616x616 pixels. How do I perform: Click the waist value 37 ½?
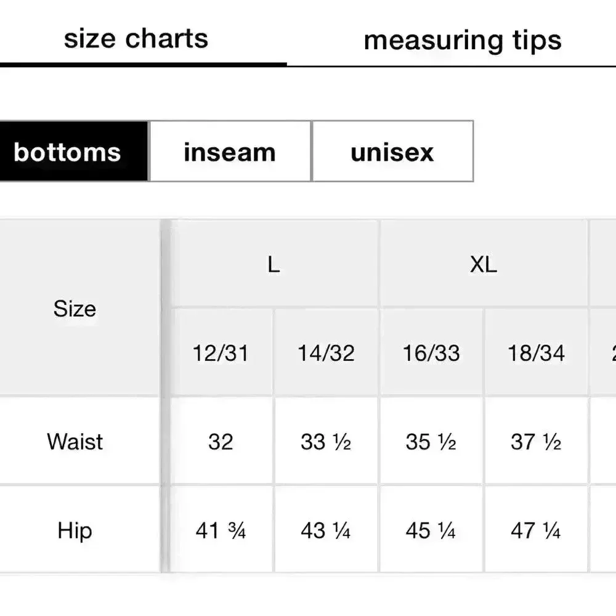coord(536,442)
